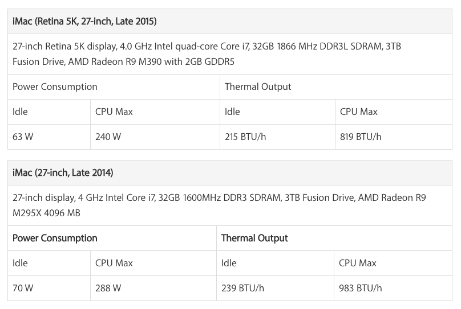Click Idle label under 2015 Power Consumption
461x309 pixels.
pyautogui.click(x=20, y=112)
